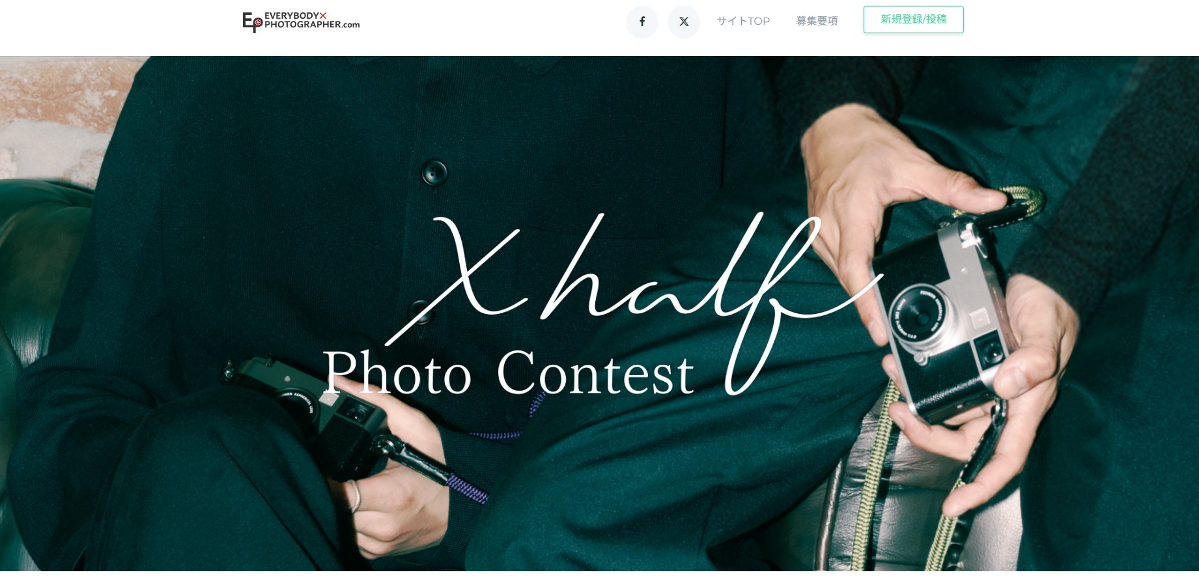Click the PHOTOGRAPHER.com logo text
The height and width of the screenshot is (581, 1199).
coord(312,25)
